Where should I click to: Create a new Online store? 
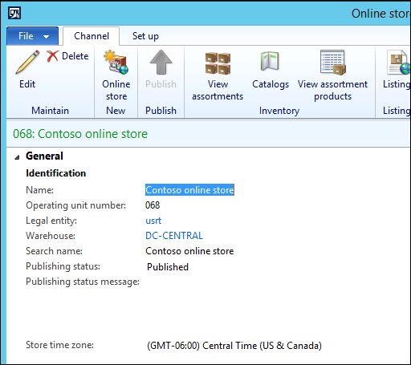(x=116, y=63)
